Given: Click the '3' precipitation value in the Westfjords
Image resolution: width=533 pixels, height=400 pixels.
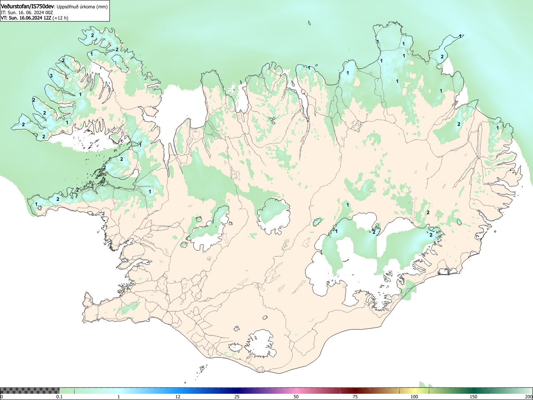Looking at the screenshot, I should 51,76.
